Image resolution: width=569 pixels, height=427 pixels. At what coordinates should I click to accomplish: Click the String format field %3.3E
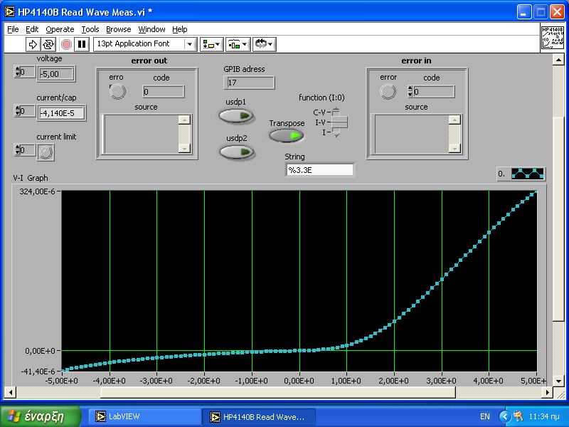pyautogui.click(x=319, y=170)
